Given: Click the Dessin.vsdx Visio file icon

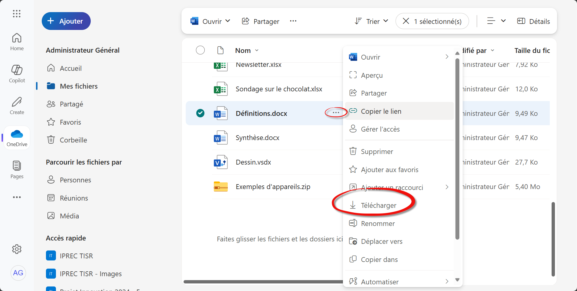Looking at the screenshot, I should (220, 162).
